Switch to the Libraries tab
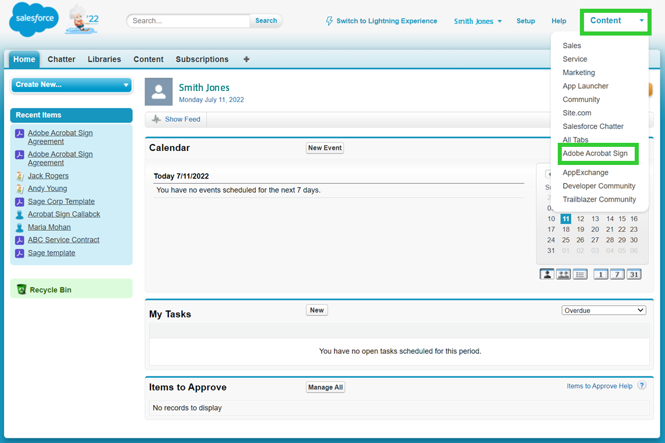 [x=104, y=59]
